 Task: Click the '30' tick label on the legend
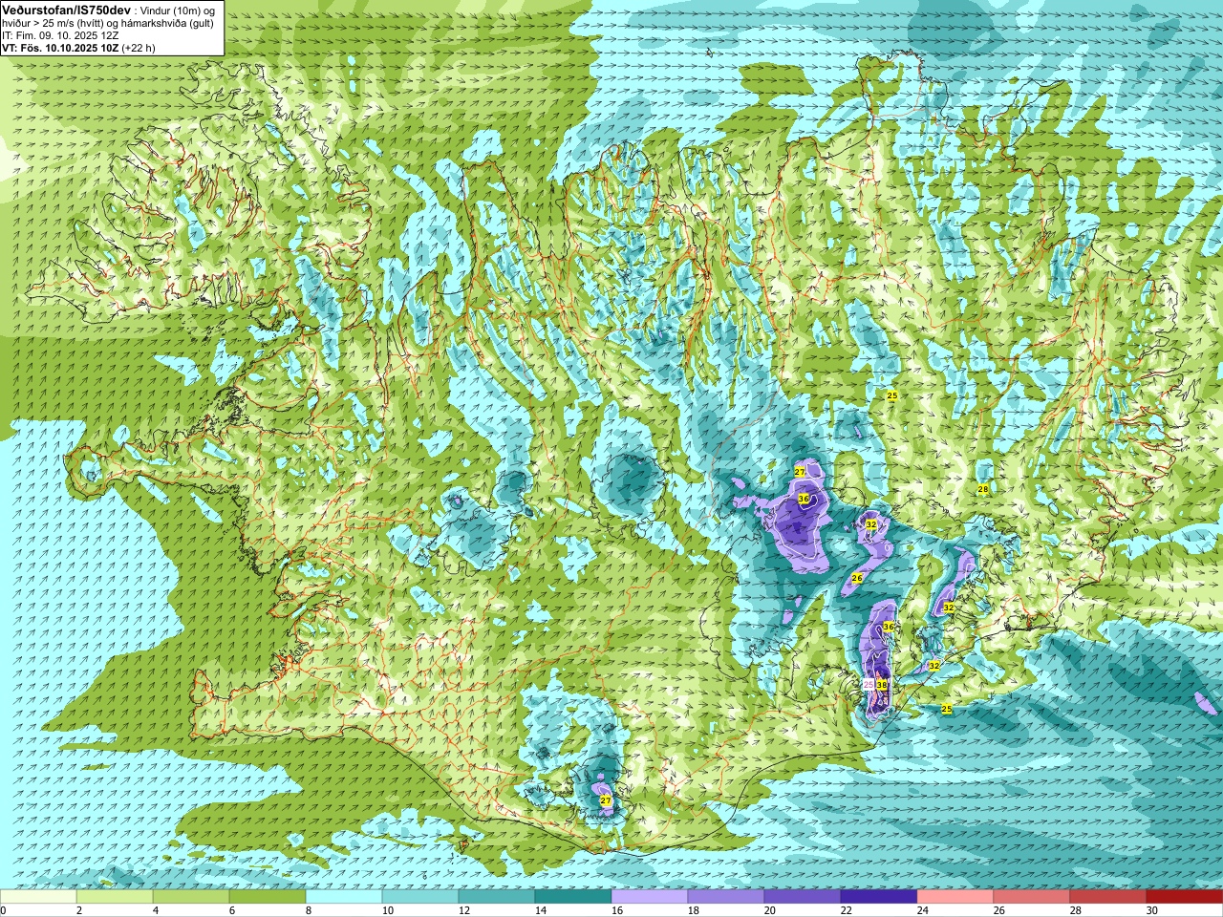click(x=1151, y=910)
